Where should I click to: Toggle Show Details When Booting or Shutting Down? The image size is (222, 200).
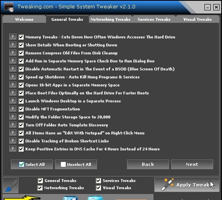click(21, 45)
